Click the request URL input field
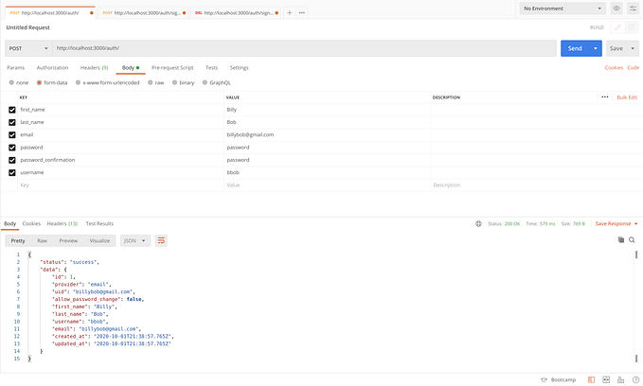The width and height of the screenshot is (643, 386). click(x=304, y=48)
